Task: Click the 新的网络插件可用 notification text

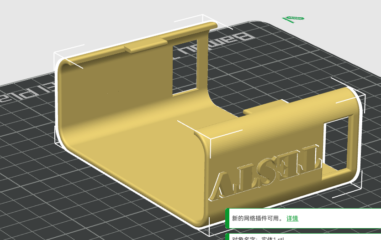Action: (x=257, y=218)
